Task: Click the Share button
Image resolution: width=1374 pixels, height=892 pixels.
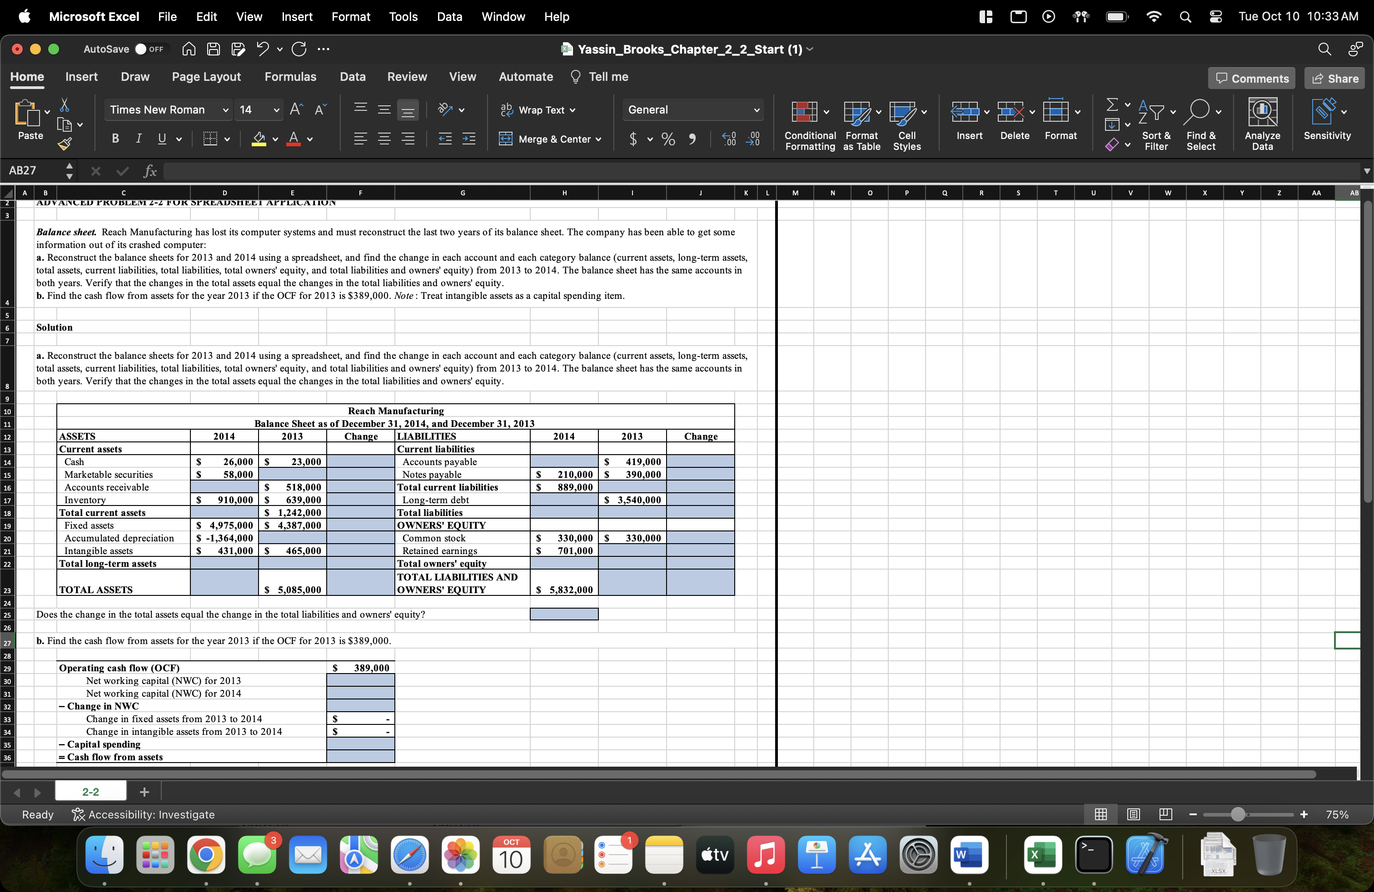Action: [x=1334, y=79]
